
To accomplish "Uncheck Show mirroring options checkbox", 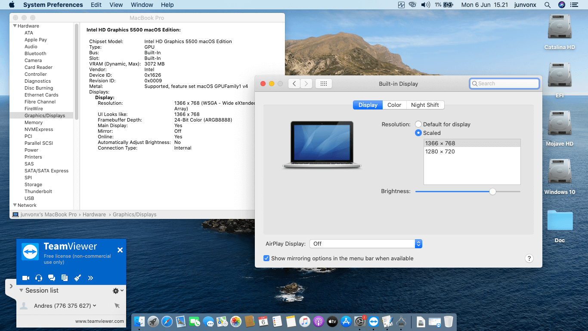I will [267, 259].
